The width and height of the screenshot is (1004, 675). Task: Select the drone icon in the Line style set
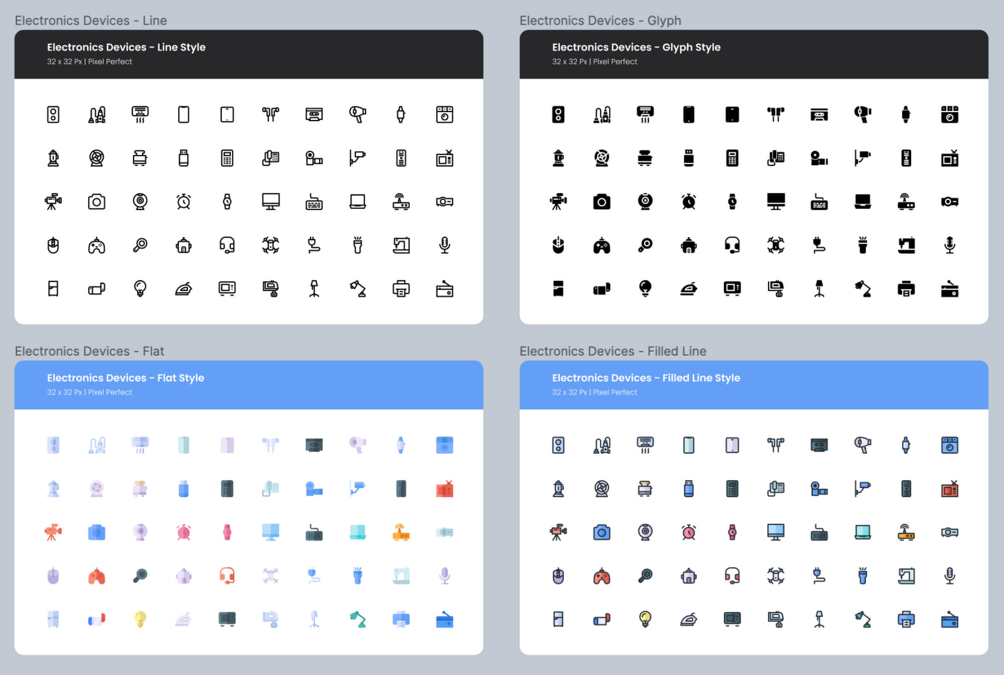click(x=271, y=245)
